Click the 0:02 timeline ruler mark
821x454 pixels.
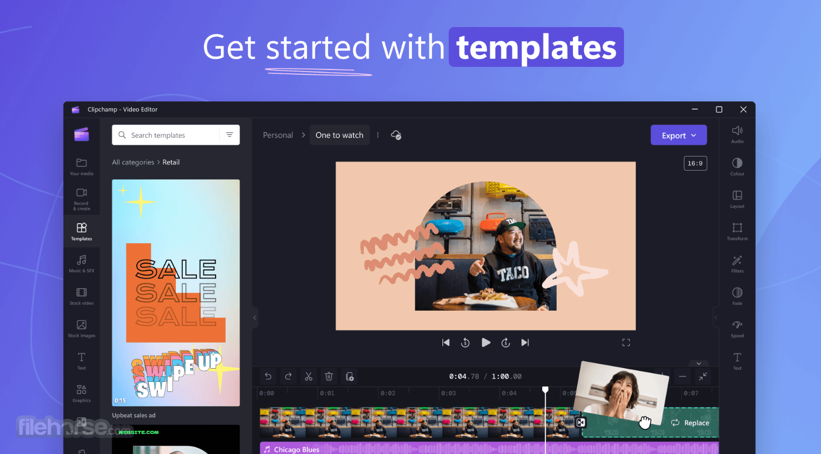pos(388,393)
